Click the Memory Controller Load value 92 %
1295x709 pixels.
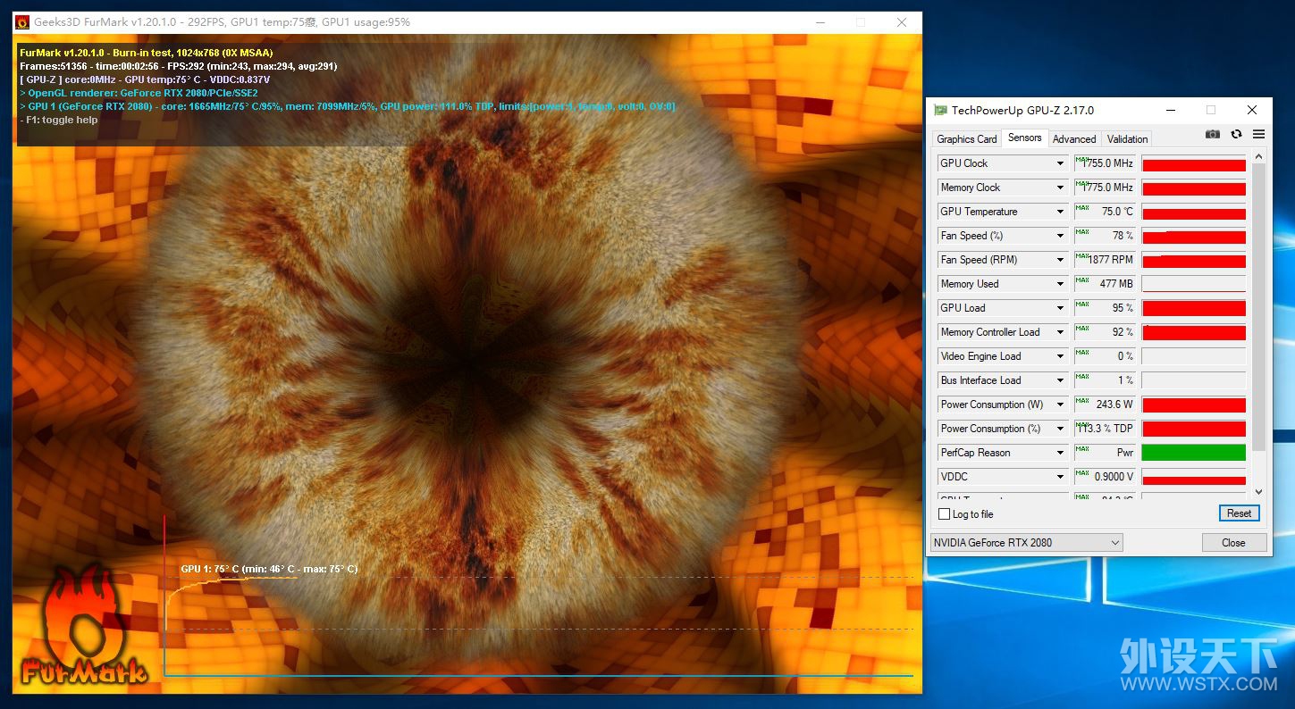coord(1105,332)
